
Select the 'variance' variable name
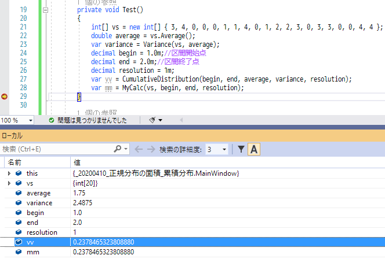39,203
